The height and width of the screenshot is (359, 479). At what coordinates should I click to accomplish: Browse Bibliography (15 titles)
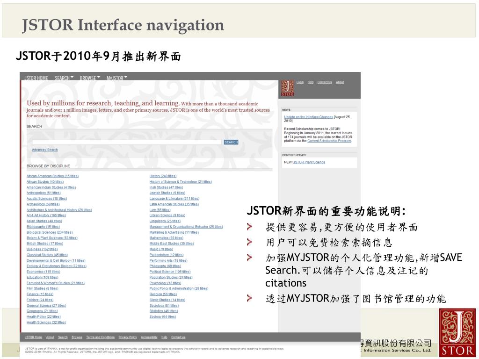43,227
